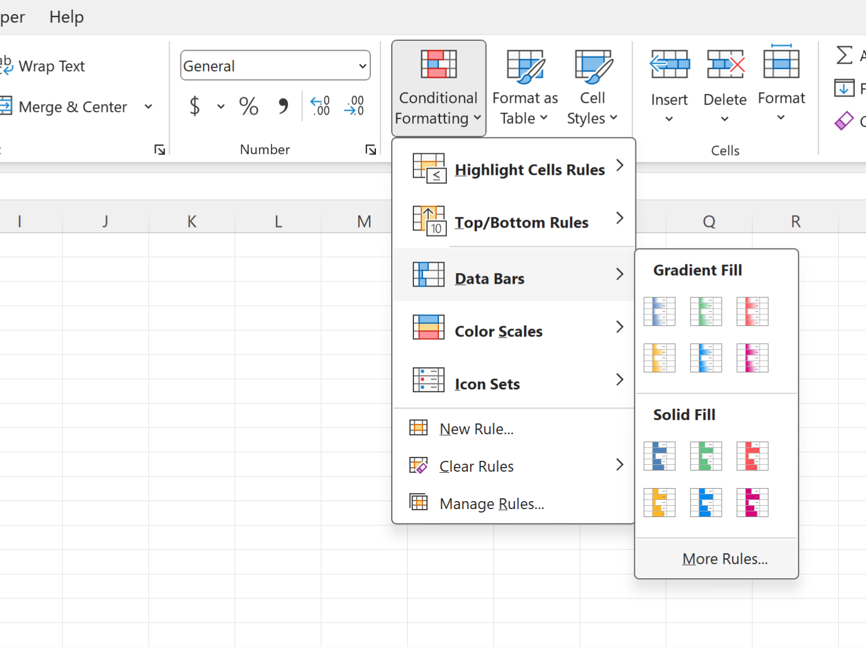Open the Cell Styles gallery
Screen dimensions: 866x647
click(x=592, y=88)
